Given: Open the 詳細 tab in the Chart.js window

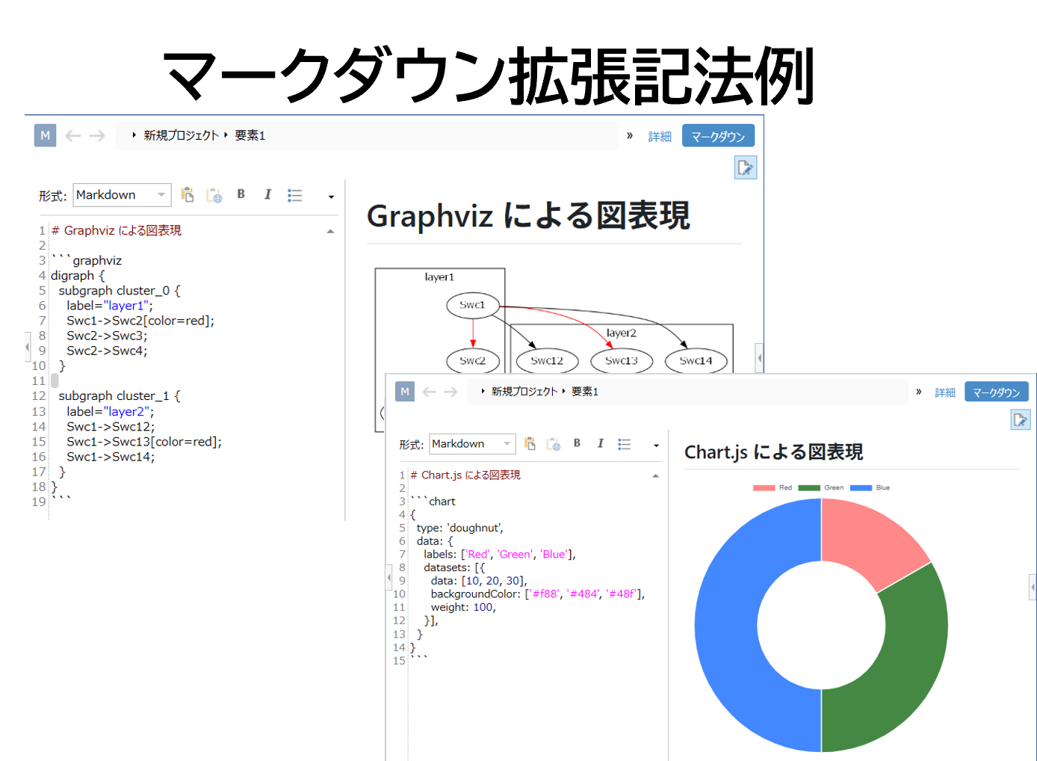Looking at the screenshot, I should point(945,392).
